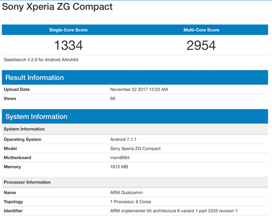Click the Identifier label
Image resolution: width=272 pixels, height=217 pixels.
[13, 211]
